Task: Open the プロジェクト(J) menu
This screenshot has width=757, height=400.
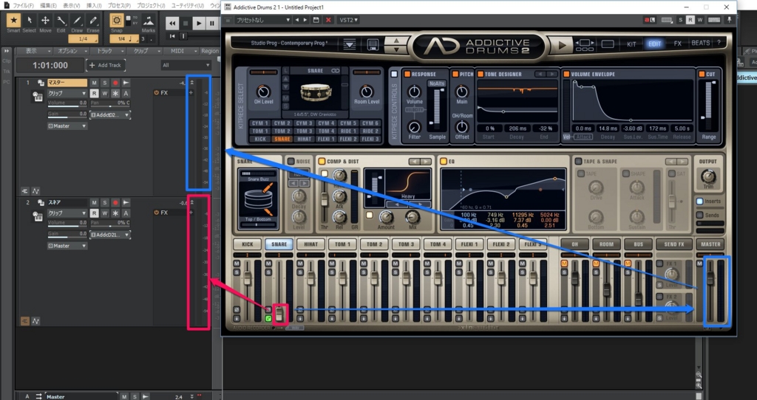Action: click(x=151, y=5)
